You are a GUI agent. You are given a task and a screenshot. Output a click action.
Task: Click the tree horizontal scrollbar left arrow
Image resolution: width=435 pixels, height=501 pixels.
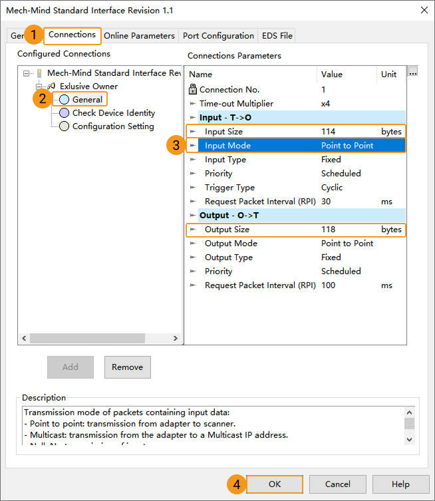[24, 338]
